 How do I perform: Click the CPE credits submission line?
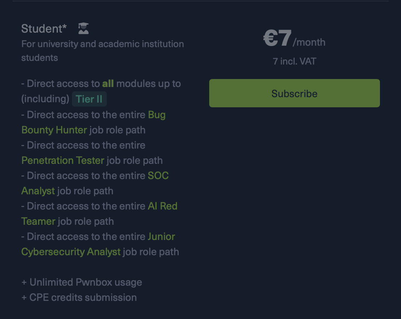click(x=79, y=298)
